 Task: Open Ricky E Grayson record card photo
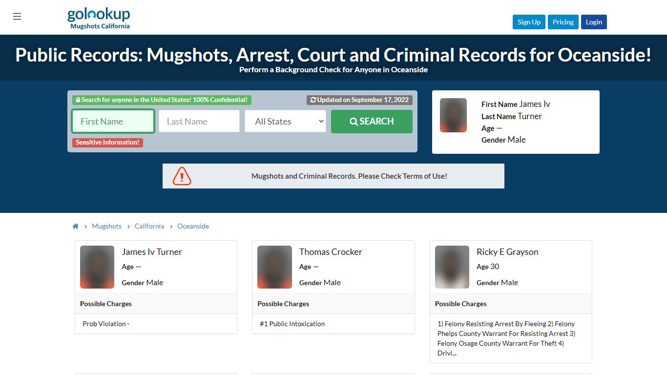tap(452, 267)
